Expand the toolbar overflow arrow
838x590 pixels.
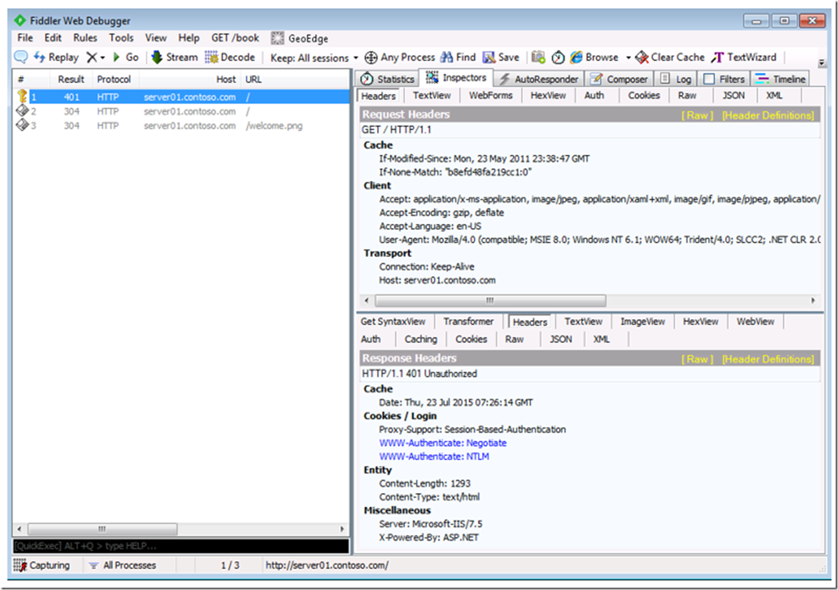click(822, 63)
